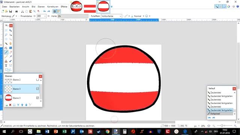Select the Pencil tool

click(x=6, y=57)
